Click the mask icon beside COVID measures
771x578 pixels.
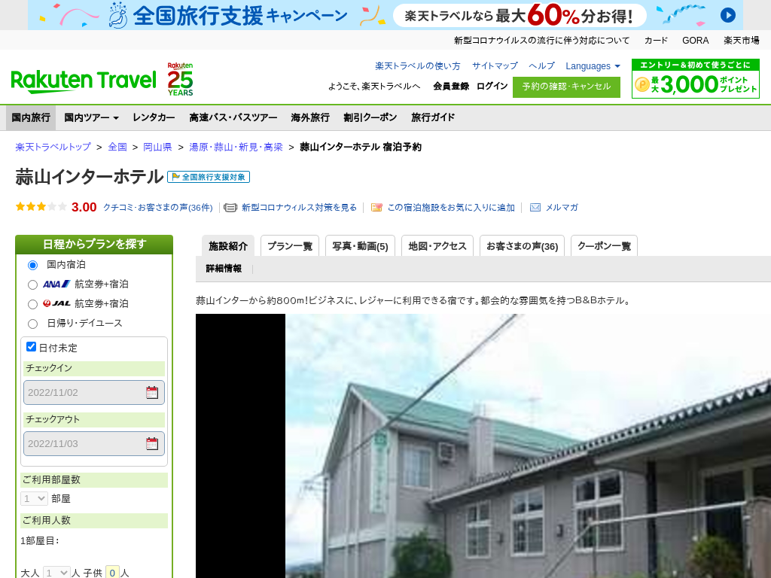(230, 208)
